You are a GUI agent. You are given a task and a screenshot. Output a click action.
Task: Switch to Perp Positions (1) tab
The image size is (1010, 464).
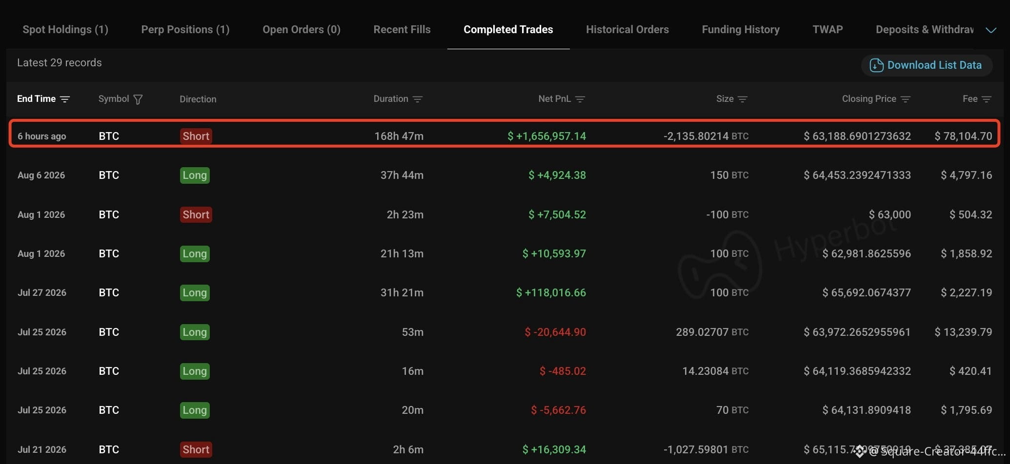click(x=185, y=29)
